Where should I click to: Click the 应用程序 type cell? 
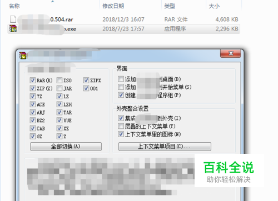(175, 29)
